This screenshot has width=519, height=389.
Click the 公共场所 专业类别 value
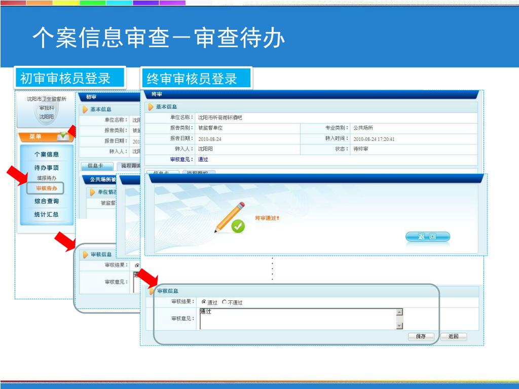363,128
